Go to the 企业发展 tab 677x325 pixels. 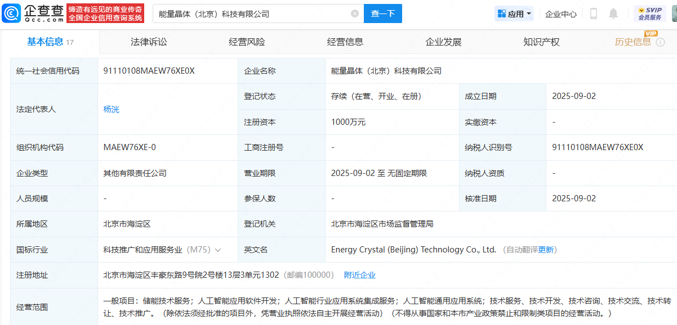[x=443, y=42]
